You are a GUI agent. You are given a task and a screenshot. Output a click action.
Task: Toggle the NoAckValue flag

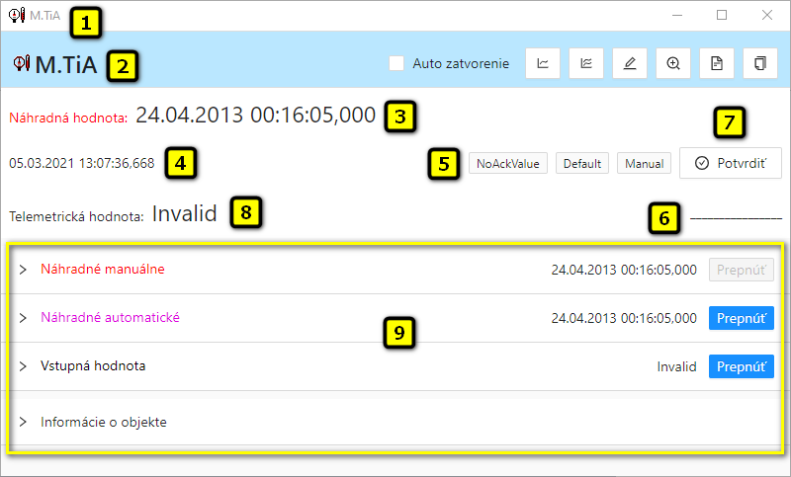(508, 164)
